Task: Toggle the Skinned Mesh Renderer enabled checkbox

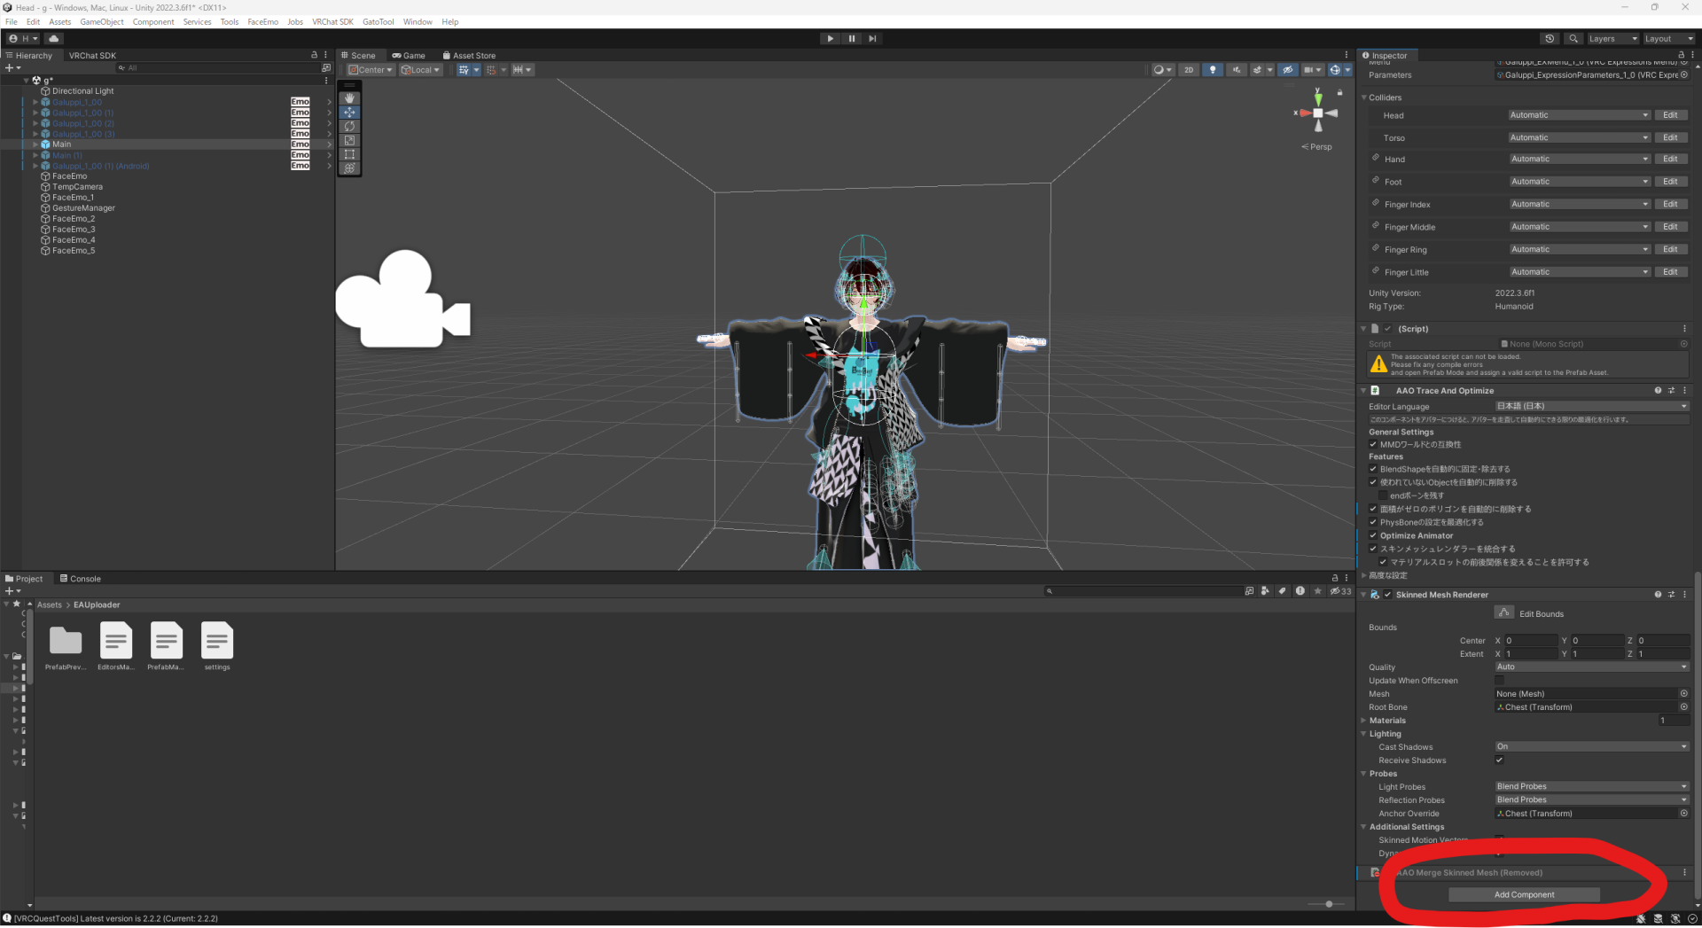Action: pos(1387,595)
